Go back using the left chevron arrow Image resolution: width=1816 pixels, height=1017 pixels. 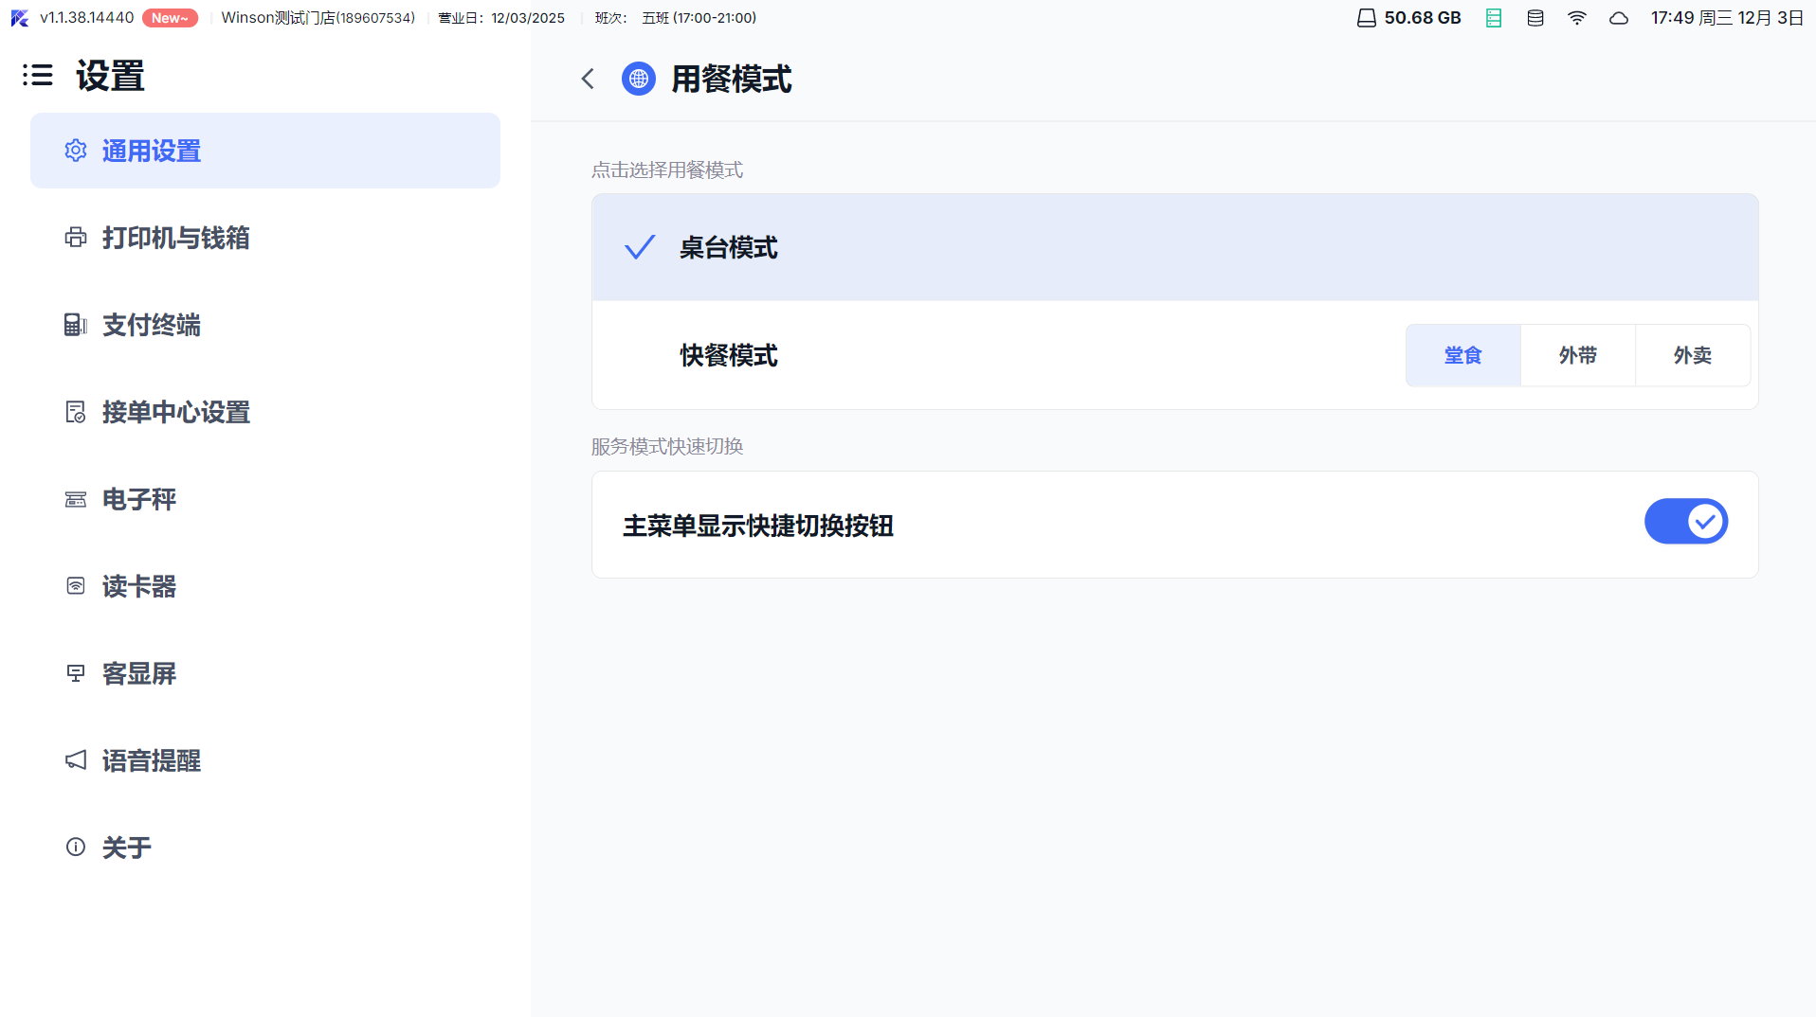[588, 79]
